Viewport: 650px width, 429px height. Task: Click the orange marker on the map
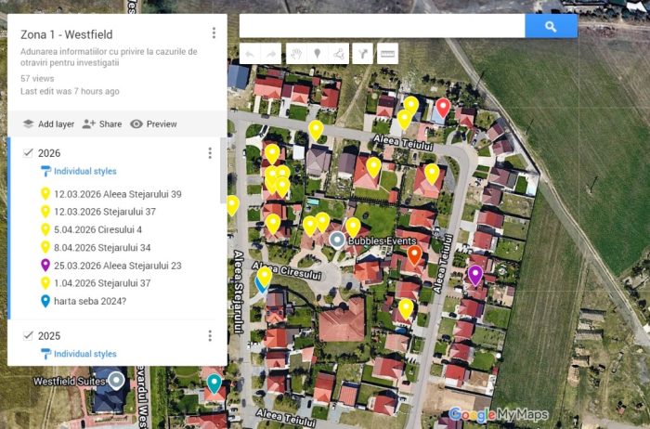click(x=414, y=255)
